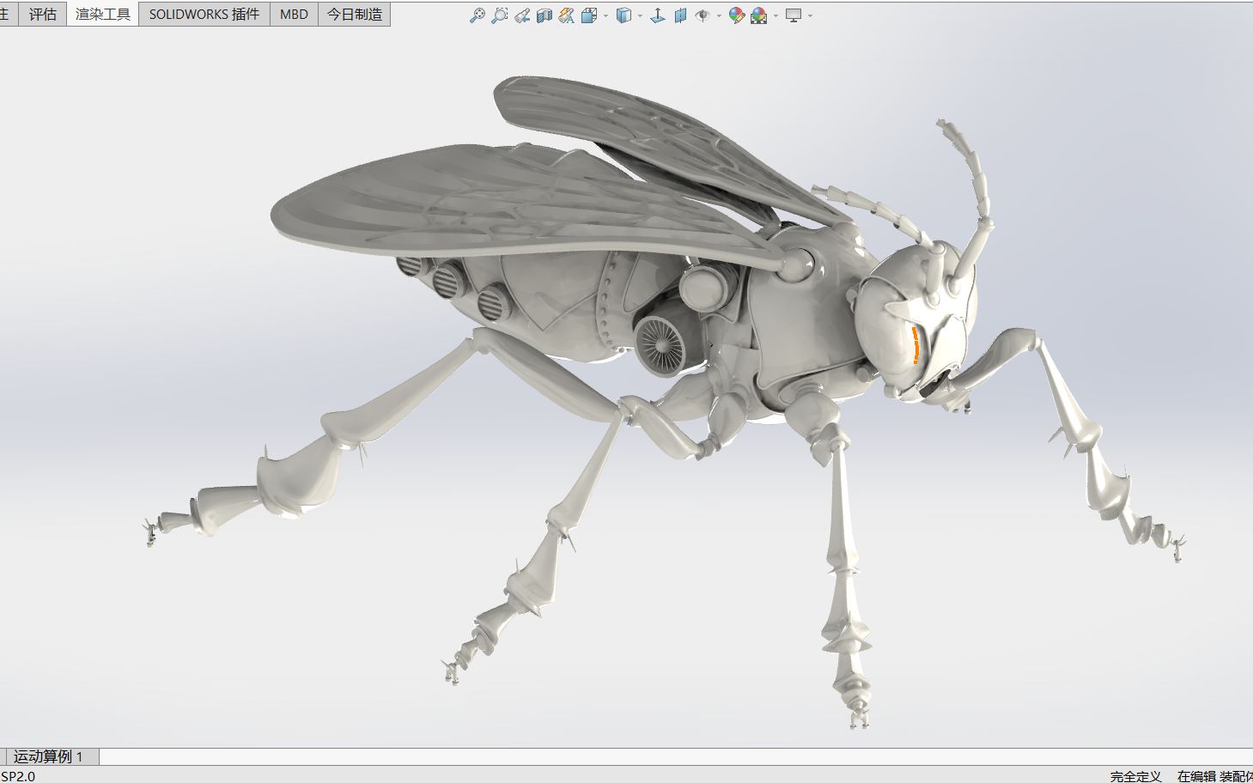Click the Zoom to Fit icon
This screenshot has width=1253, height=783.
point(477,15)
